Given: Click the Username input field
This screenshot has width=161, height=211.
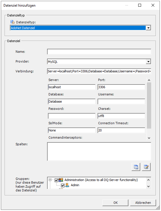Looking at the screenshot, I should 121,101.
